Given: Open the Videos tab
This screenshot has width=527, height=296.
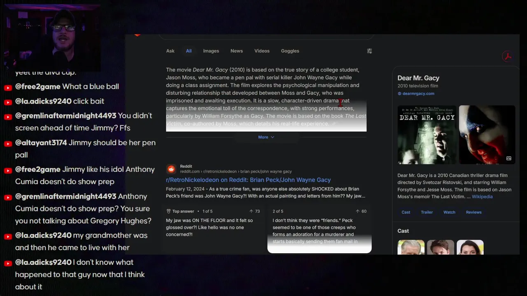Looking at the screenshot, I should pos(262,51).
